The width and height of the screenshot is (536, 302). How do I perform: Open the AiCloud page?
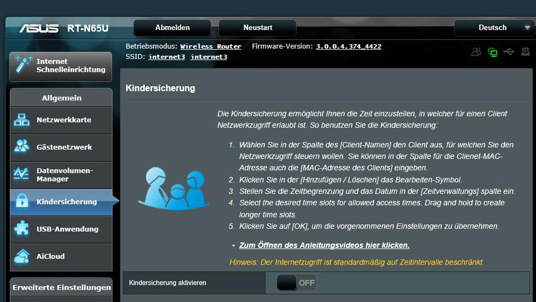(x=61, y=257)
